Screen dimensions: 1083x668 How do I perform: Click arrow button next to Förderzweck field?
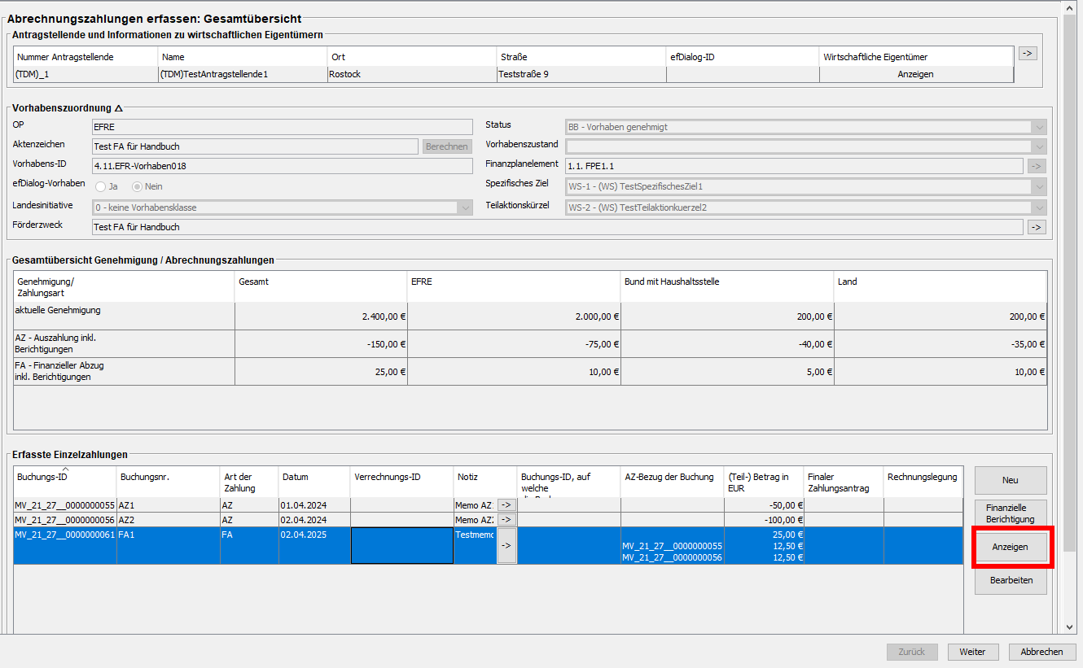(1036, 227)
